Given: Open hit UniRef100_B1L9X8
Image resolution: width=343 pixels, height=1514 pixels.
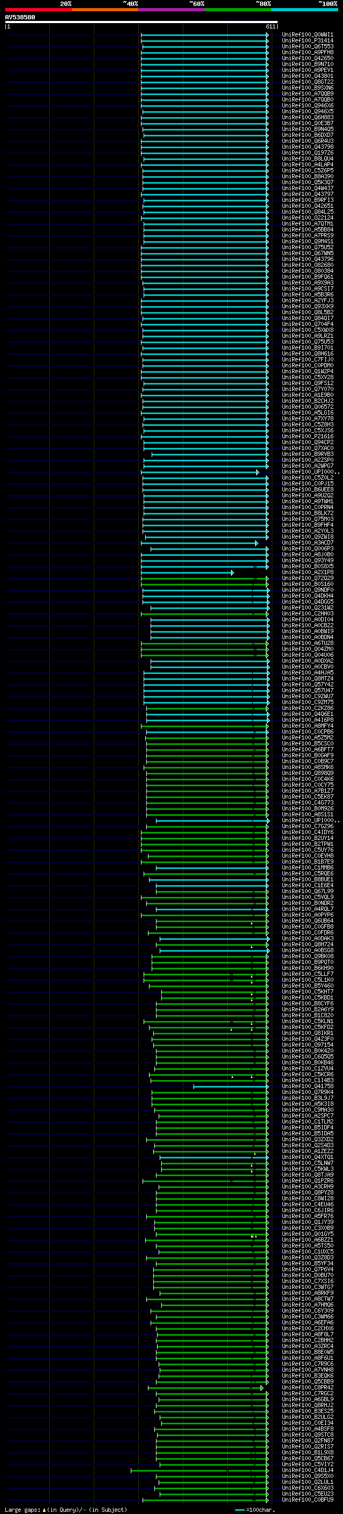Looking at the screenshot, I should point(307,1452).
